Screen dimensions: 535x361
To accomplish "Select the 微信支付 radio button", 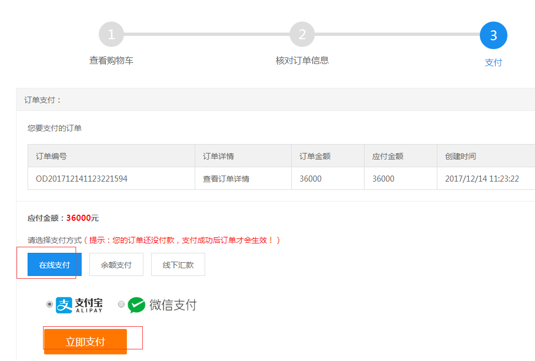I will [121, 304].
